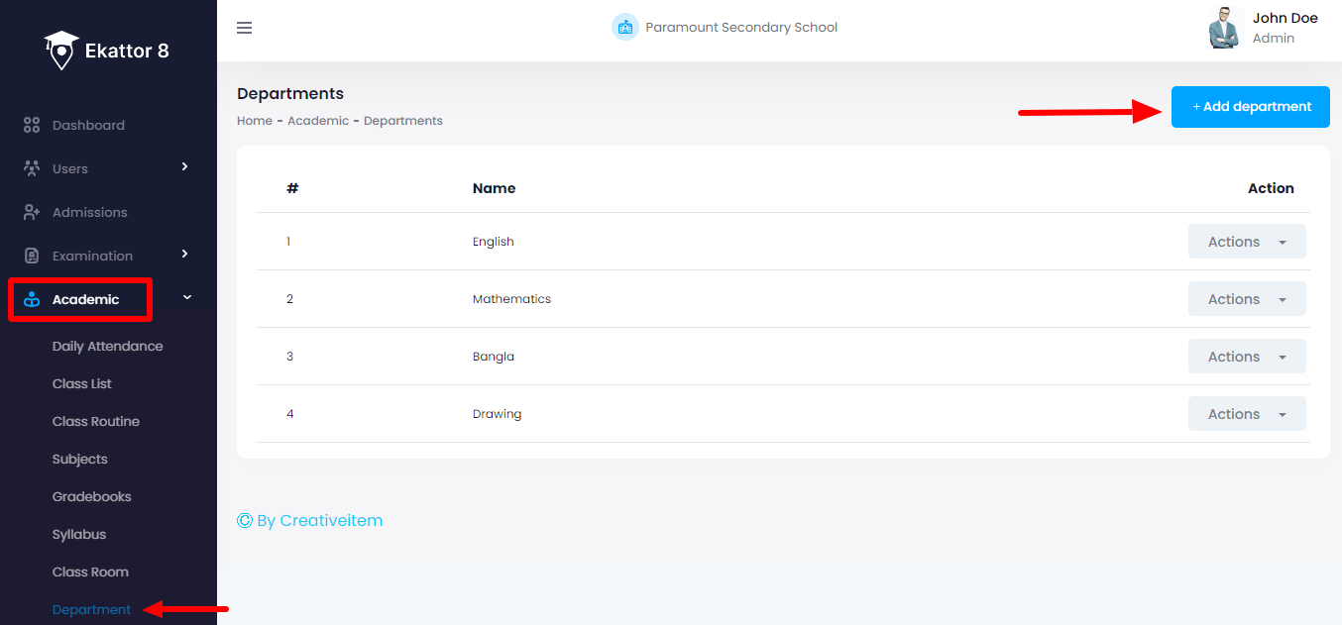
Task: Click John Doe's profile avatar
Action: pyautogui.click(x=1226, y=28)
